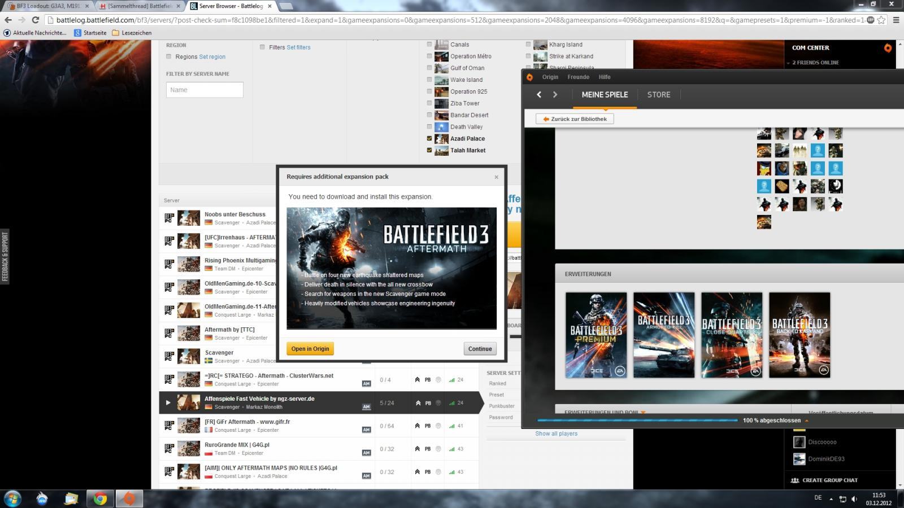The width and height of the screenshot is (904, 508).
Task: Collapse the 2 Friends Online list
Action: (788, 63)
